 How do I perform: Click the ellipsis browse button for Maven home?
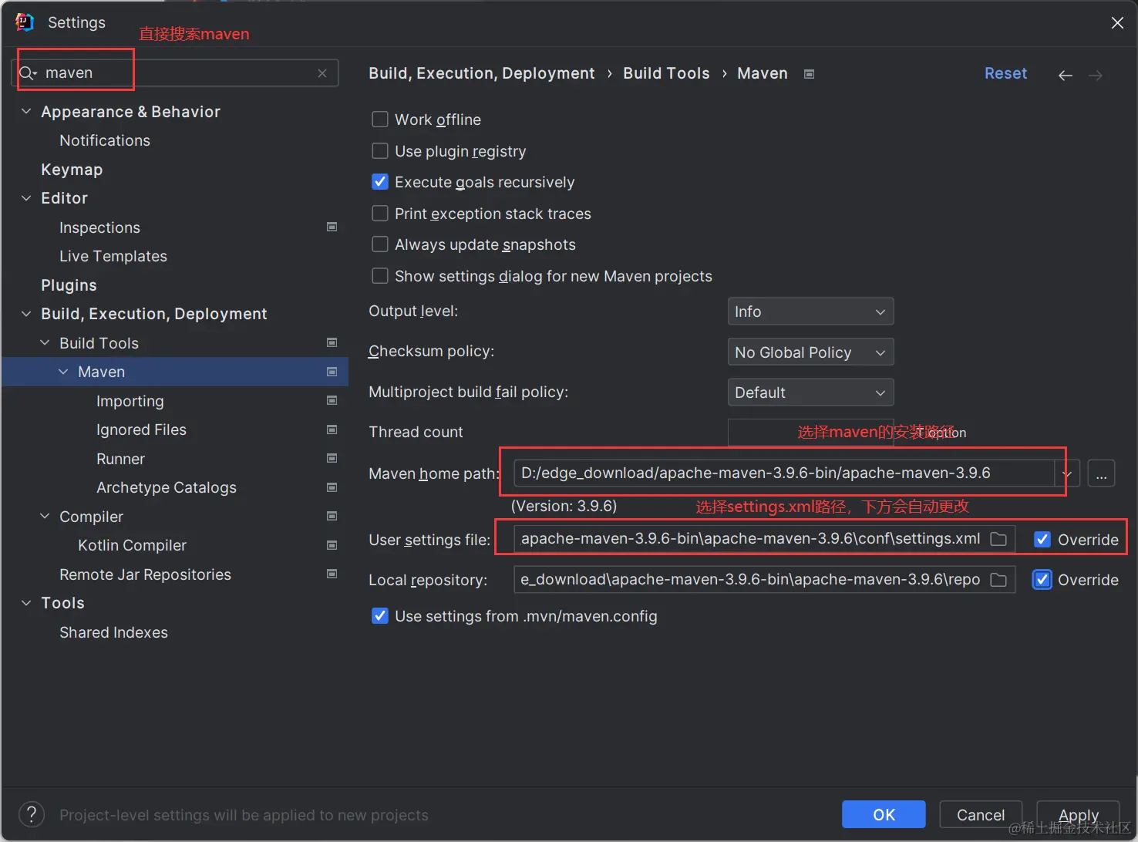[1101, 473]
